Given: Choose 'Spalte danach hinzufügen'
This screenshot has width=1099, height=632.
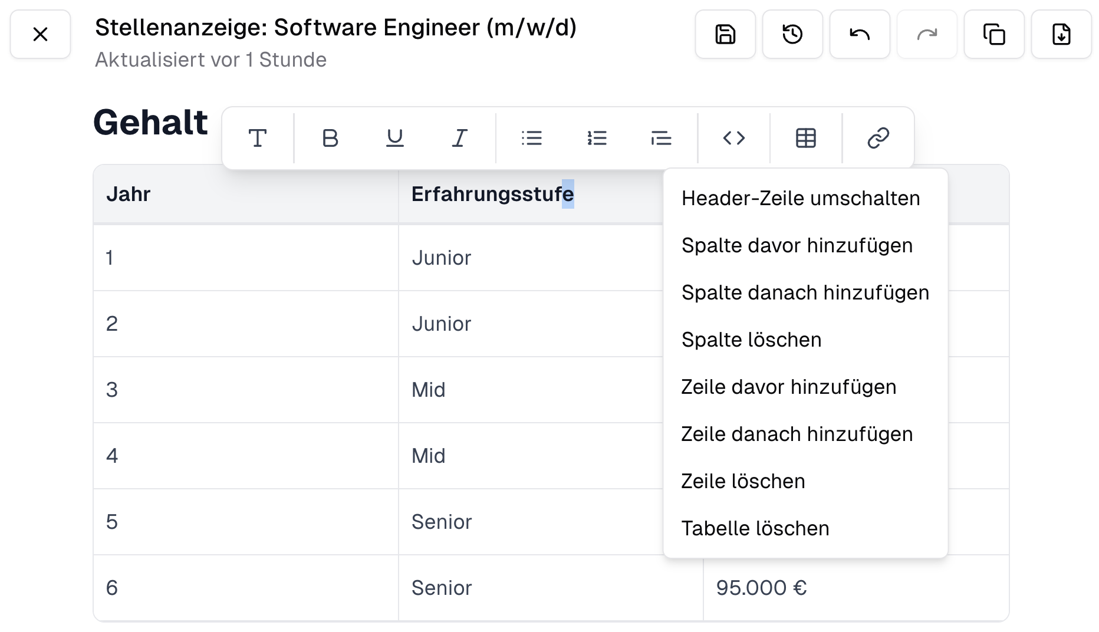Looking at the screenshot, I should 805,293.
